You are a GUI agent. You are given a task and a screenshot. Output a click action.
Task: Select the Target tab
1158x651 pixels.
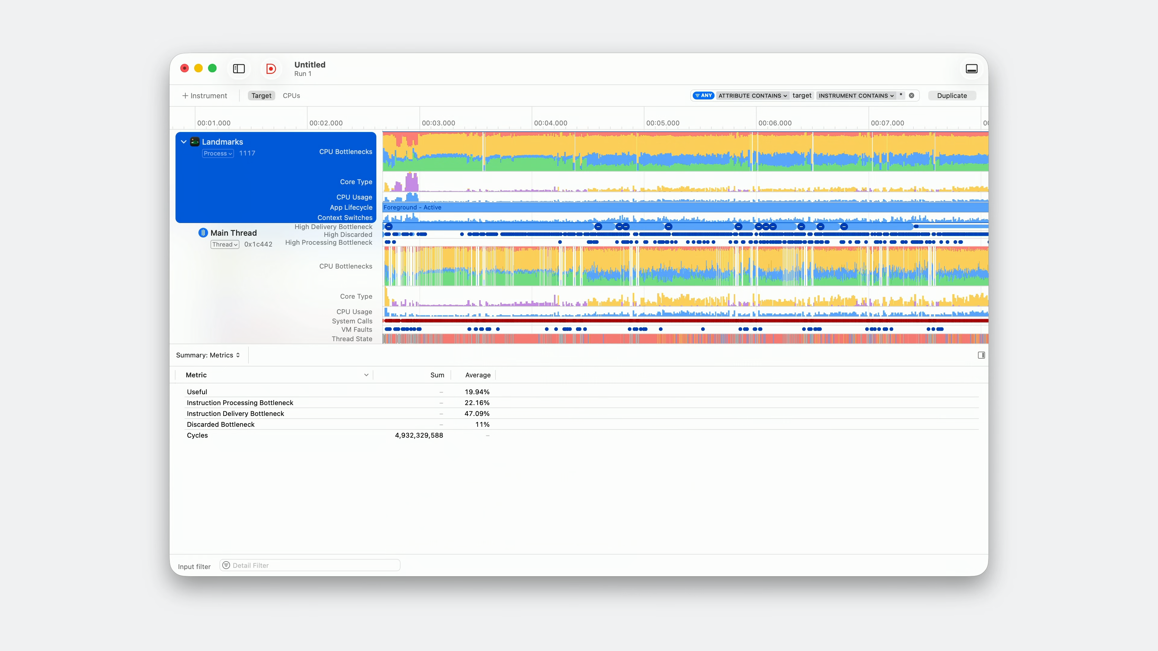click(261, 96)
